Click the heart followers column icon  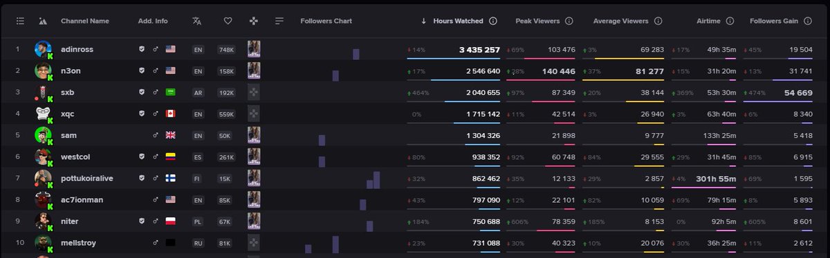click(228, 21)
